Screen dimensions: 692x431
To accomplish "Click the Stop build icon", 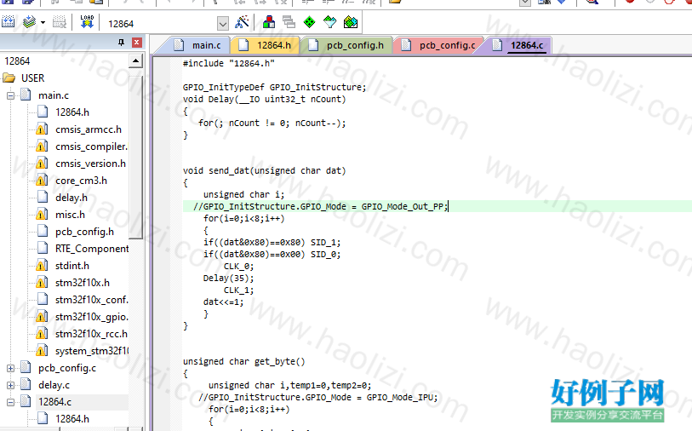I will click(x=59, y=21).
